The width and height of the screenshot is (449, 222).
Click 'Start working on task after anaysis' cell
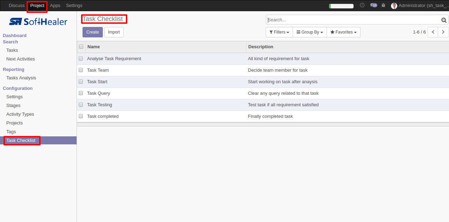[x=283, y=82]
